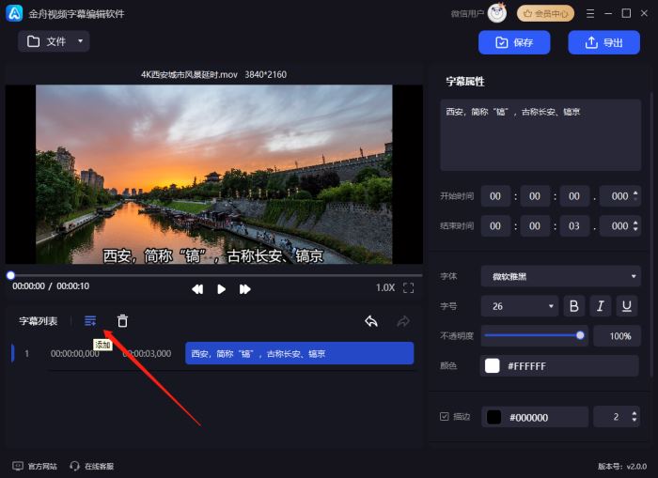Adjust the 不透明度 opacity slider

click(534, 335)
